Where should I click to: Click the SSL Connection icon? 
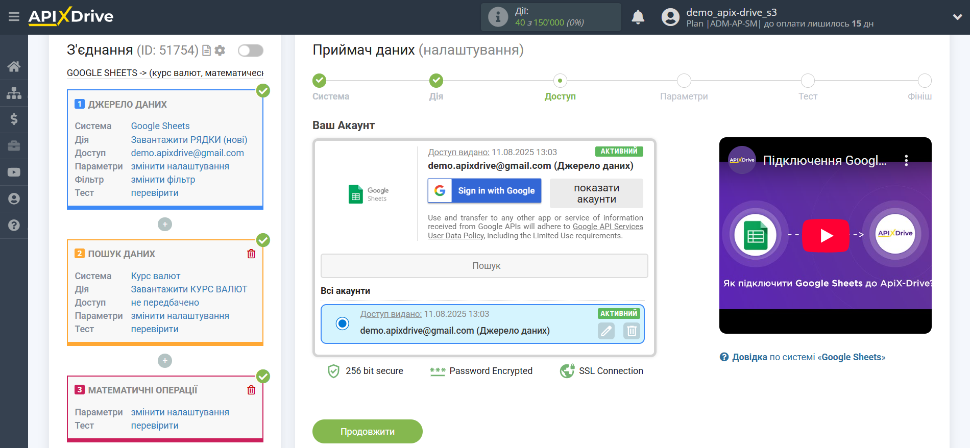click(567, 371)
